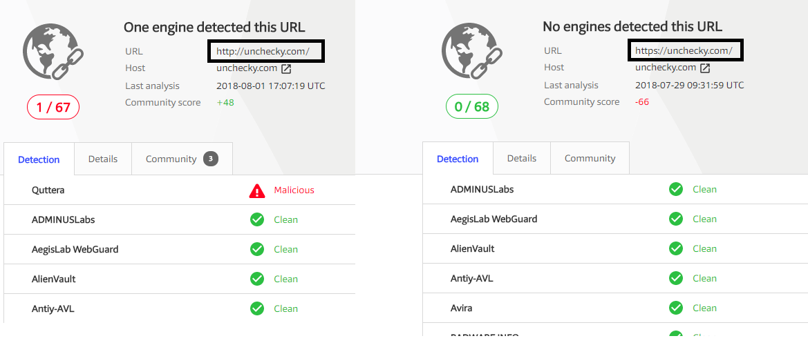Click the Community score label in right panel

point(582,102)
